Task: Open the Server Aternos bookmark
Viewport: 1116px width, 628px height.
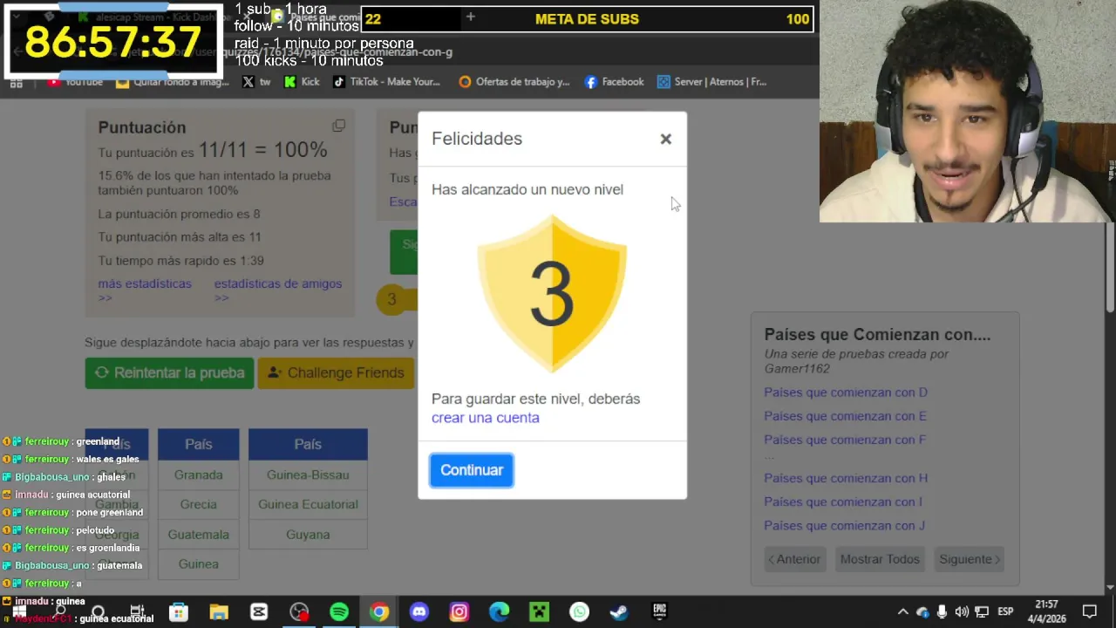Action: tap(711, 82)
